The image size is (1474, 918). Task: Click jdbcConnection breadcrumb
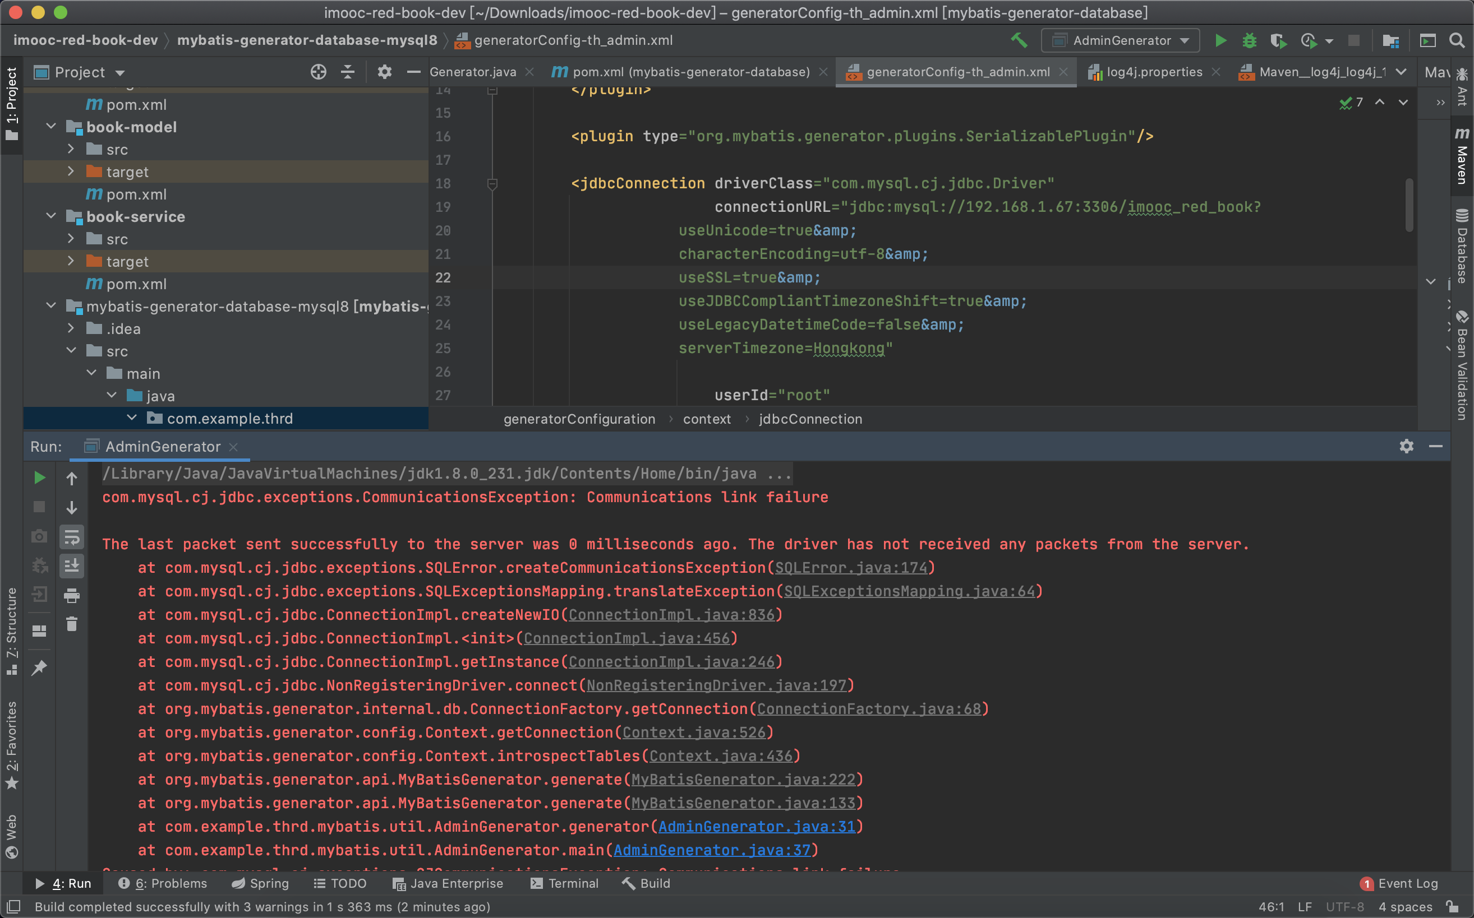point(810,419)
